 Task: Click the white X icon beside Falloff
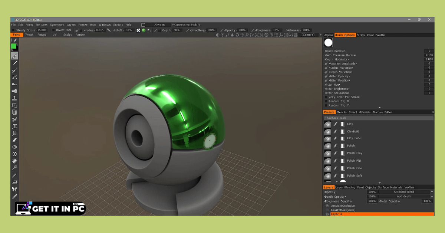coord(138,30)
